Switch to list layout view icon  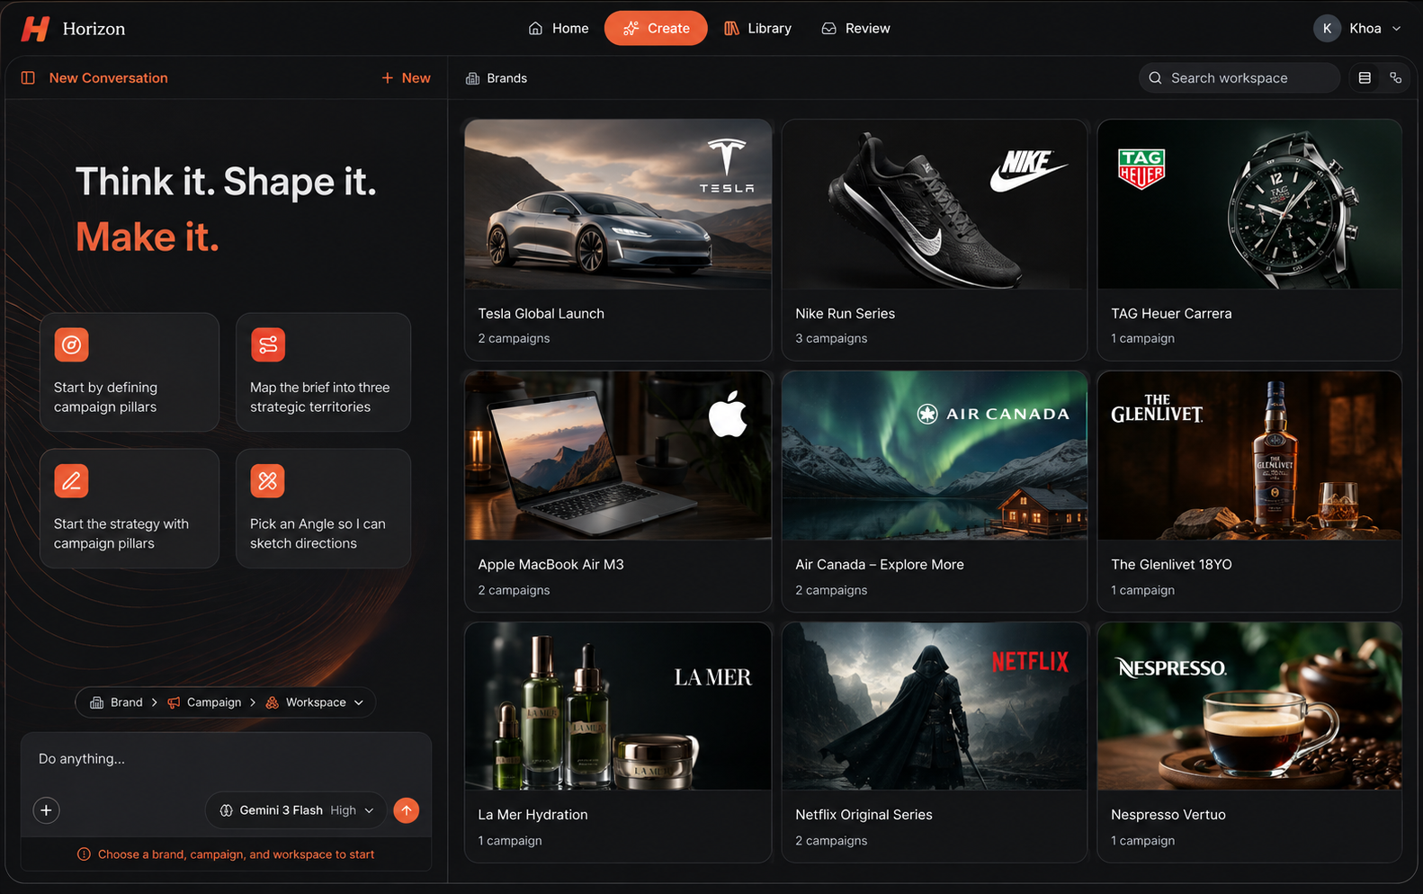coord(1365,78)
